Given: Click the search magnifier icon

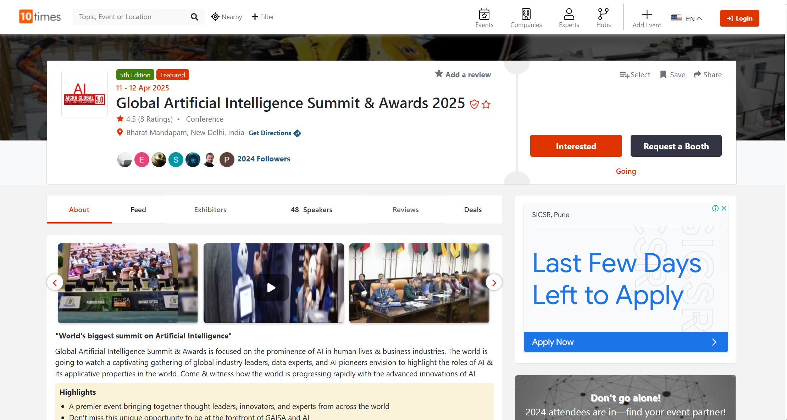Looking at the screenshot, I should coord(194,17).
